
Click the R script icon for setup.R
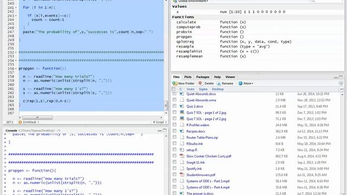(x=182, y=149)
